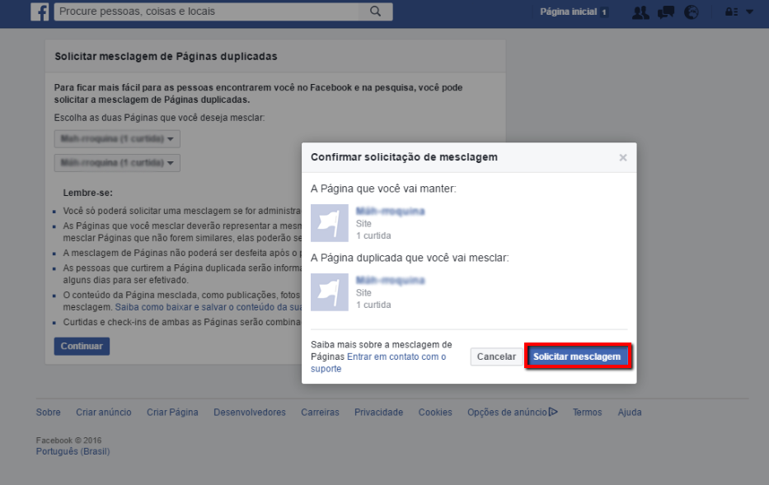Select Português (Brasil) language link
The height and width of the screenshot is (485, 769).
73,451
